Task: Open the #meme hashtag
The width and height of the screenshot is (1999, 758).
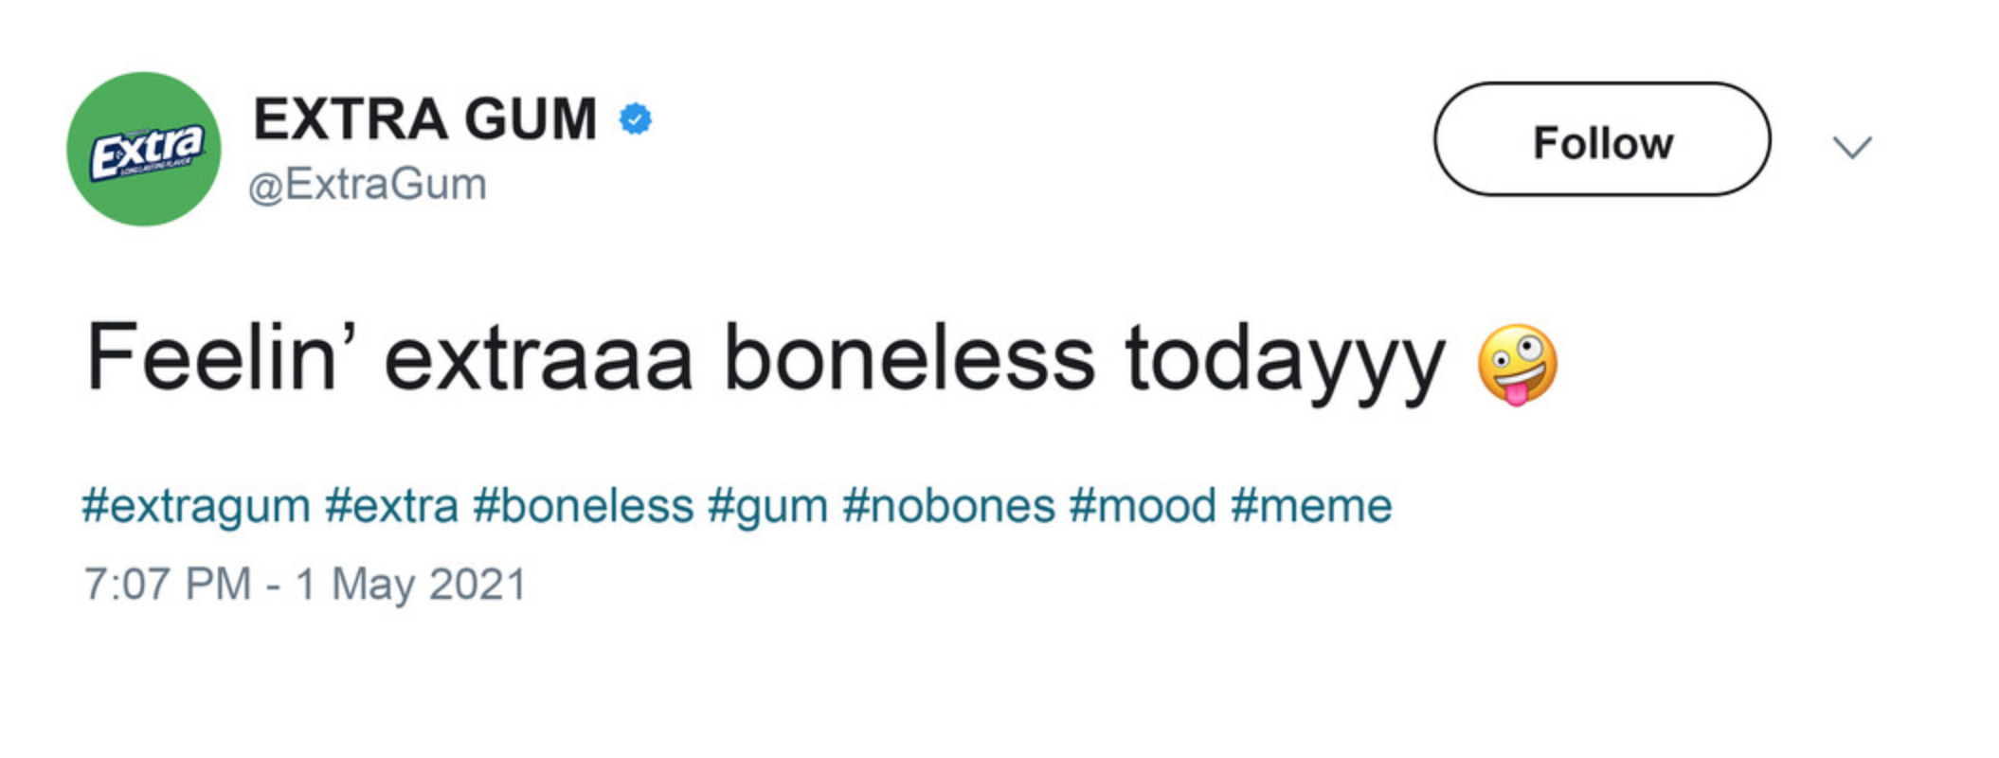Action: pyautogui.click(x=1311, y=506)
